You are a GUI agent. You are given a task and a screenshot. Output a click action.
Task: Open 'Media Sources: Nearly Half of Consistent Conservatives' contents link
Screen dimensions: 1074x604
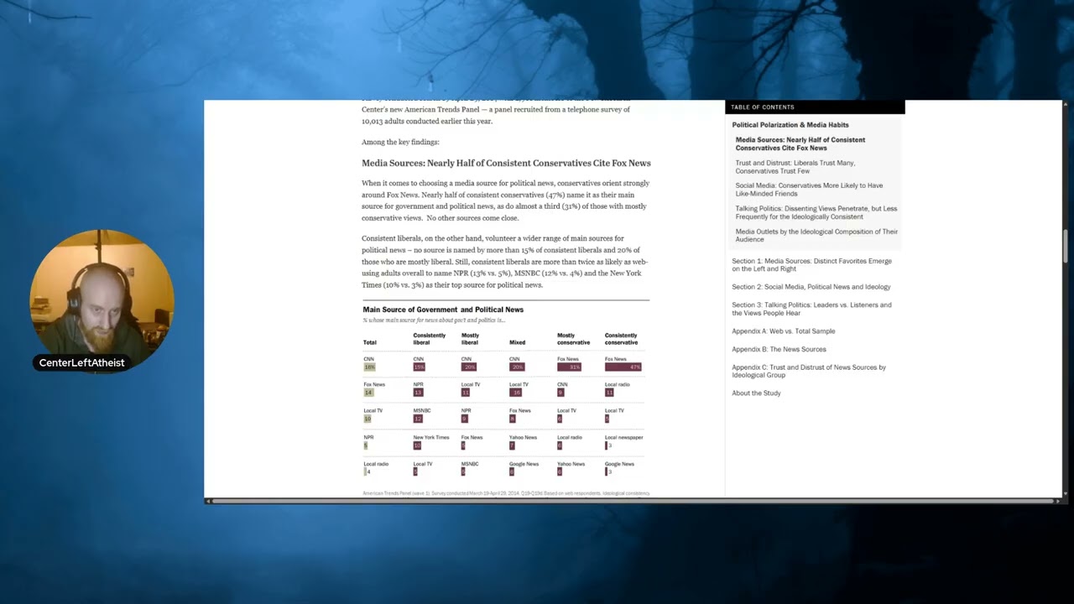(x=800, y=143)
